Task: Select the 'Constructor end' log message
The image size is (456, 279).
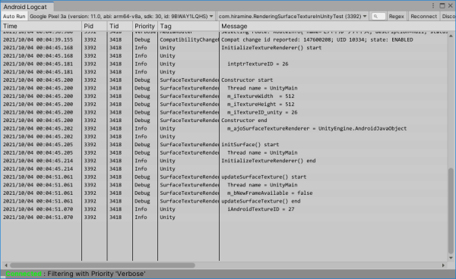Action: 244,121
